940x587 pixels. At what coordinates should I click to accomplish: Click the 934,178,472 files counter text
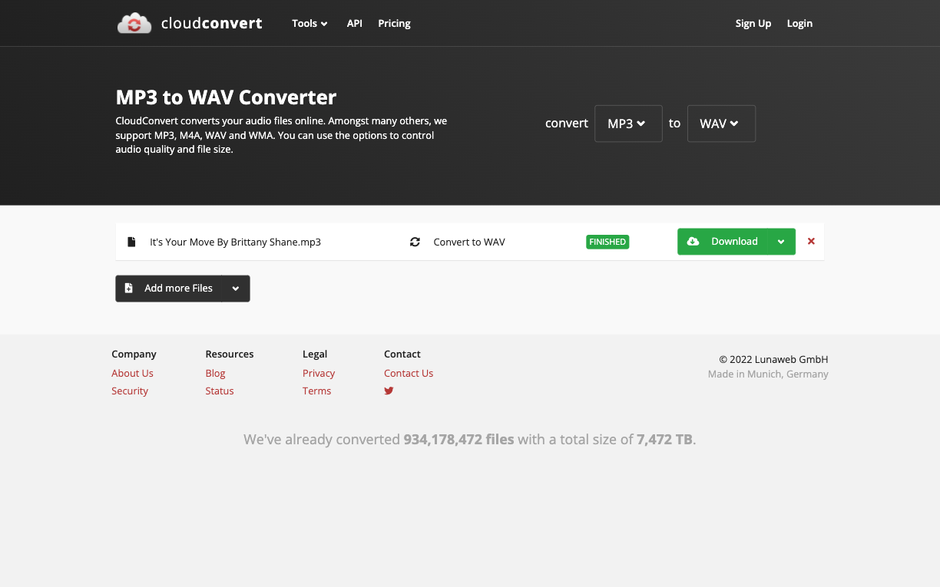point(458,440)
